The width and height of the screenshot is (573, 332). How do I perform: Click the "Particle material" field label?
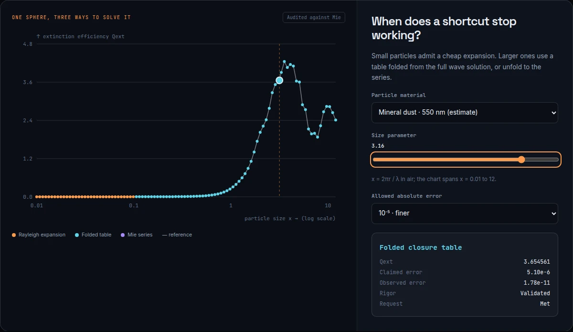[x=399, y=95]
